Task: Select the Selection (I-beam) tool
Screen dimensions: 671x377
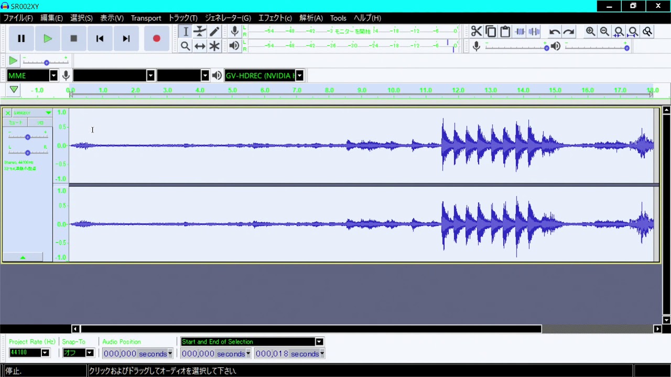Action: (x=186, y=32)
